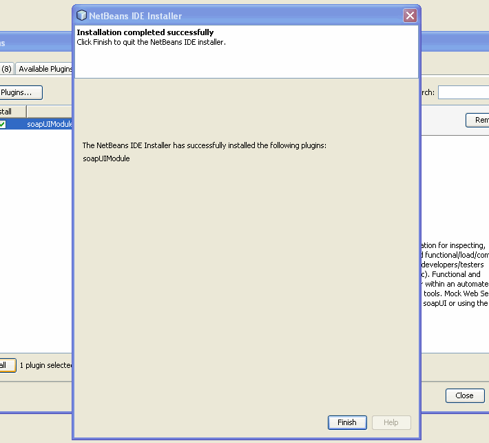Click Finish to quit the installer
Screen dimensions: 489x443
pos(347,422)
